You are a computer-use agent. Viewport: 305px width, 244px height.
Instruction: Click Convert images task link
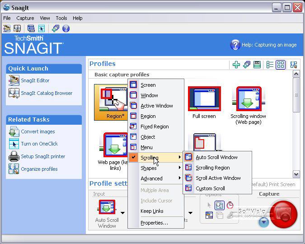(38, 131)
